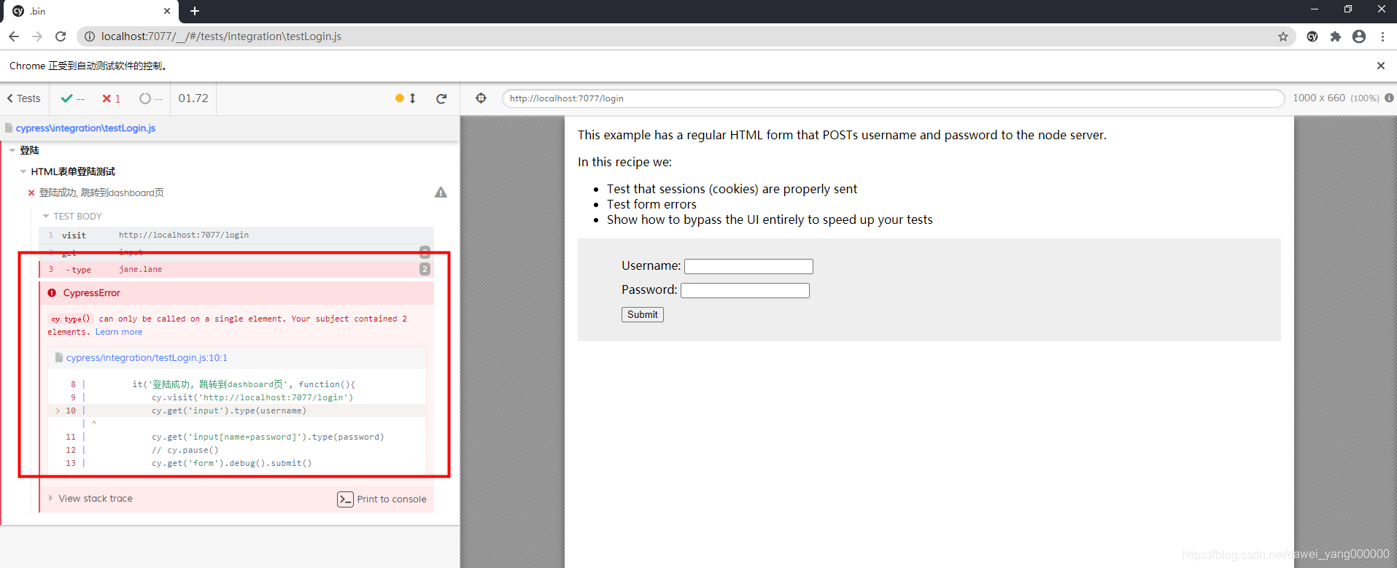Click the test duration 01.72
1397x568 pixels.
(193, 98)
